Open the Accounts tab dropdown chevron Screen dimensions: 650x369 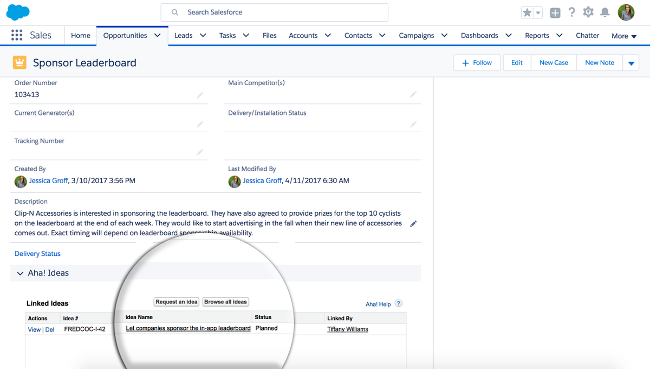(x=328, y=35)
